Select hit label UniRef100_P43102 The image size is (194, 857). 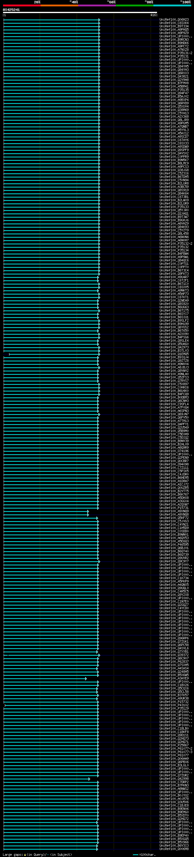click(x=174, y=705)
